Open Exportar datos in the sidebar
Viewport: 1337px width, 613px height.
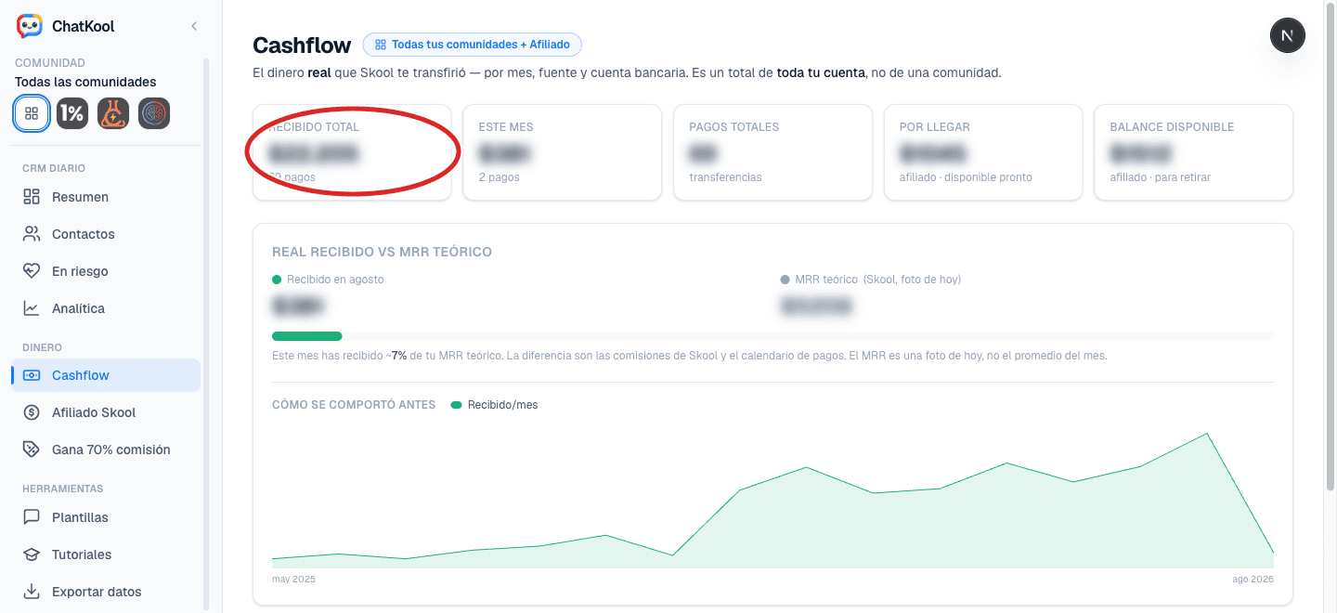106,592
